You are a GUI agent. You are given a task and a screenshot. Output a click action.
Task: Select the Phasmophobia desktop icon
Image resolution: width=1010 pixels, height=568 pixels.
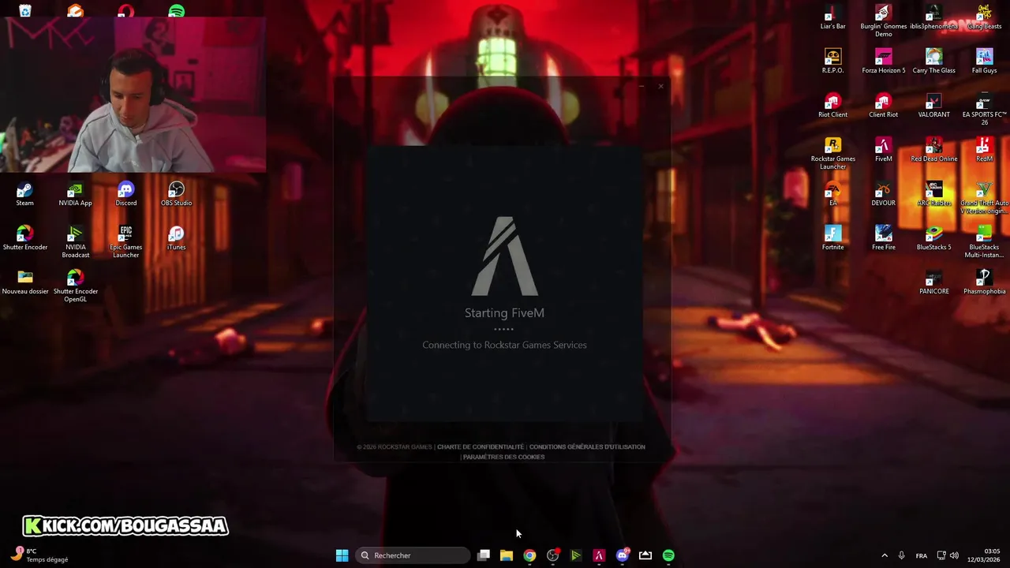pyautogui.click(x=984, y=282)
